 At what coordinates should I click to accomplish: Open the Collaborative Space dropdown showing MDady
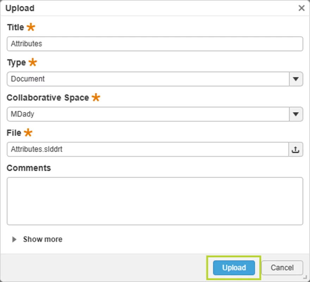(296, 114)
